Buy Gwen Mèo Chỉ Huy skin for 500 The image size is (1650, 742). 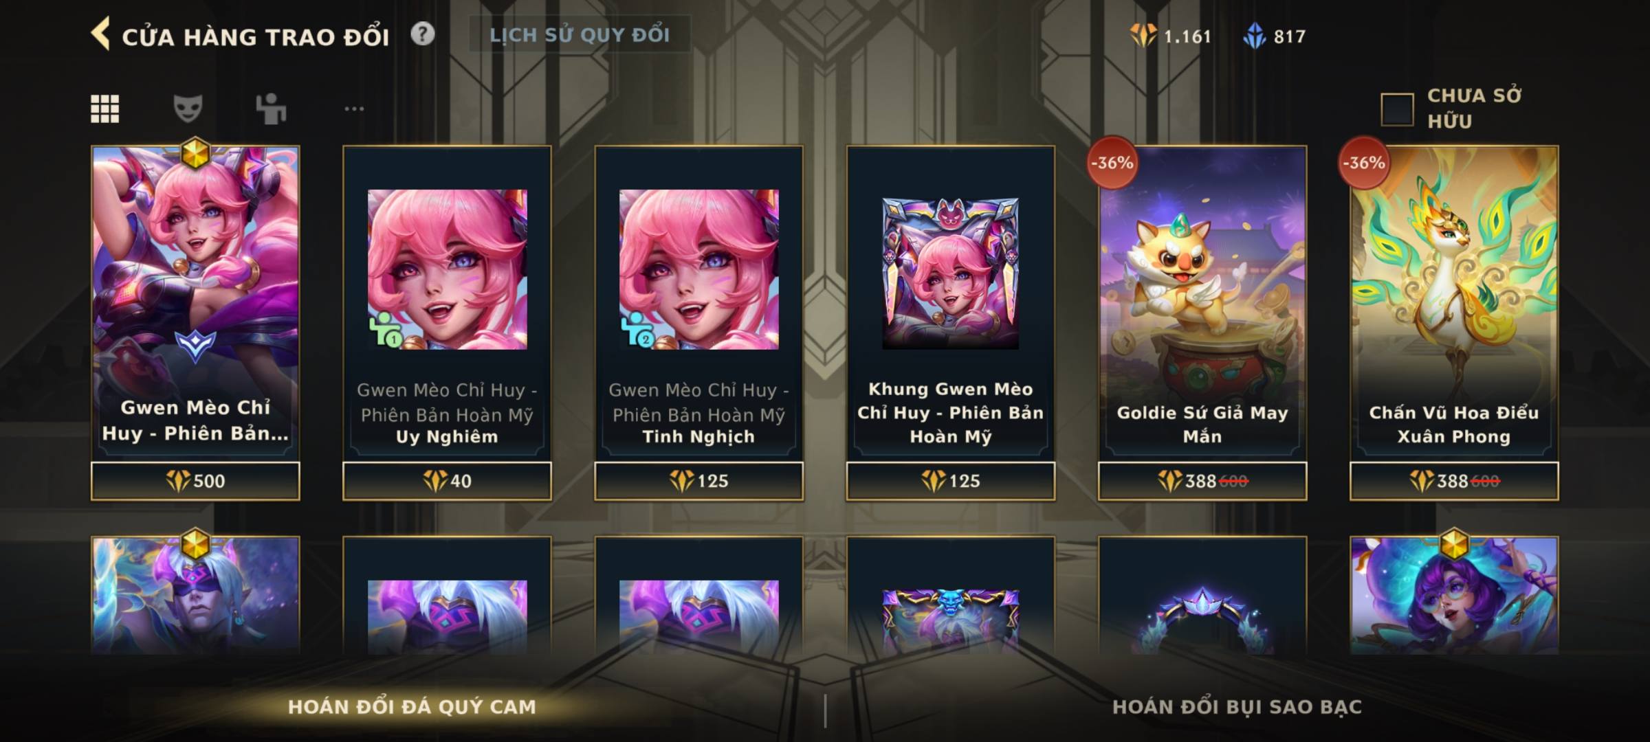click(195, 481)
